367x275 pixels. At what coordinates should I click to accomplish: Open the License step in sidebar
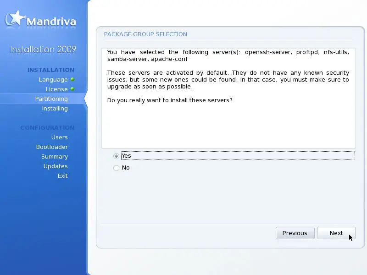pyautogui.click(x=56, y=89)
